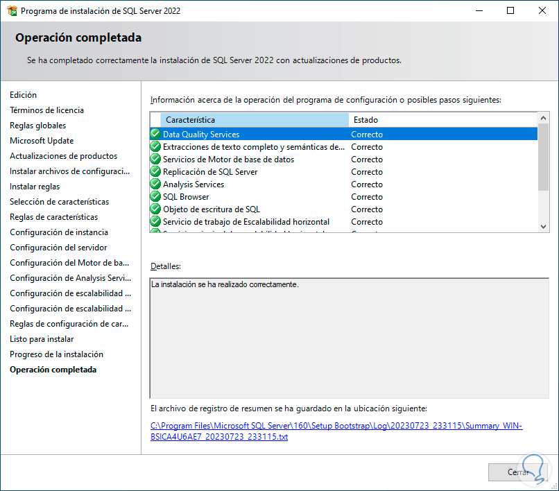Sort by the Característica column header
Image resolution: width=559 pixels, height=491 pixels.
coord(255,120)
